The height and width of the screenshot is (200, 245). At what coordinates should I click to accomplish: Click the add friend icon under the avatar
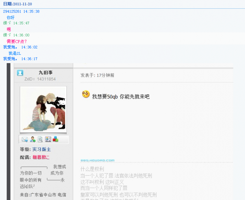coord(33,139)
